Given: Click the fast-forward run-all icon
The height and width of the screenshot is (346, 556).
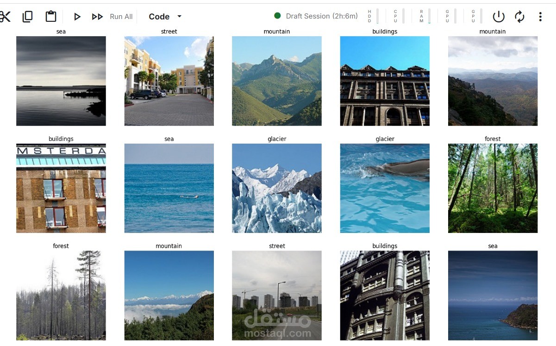Looking at the screenshot, I should 97,16.
